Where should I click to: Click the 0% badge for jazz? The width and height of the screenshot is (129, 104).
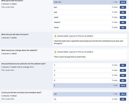click(123, 7)
